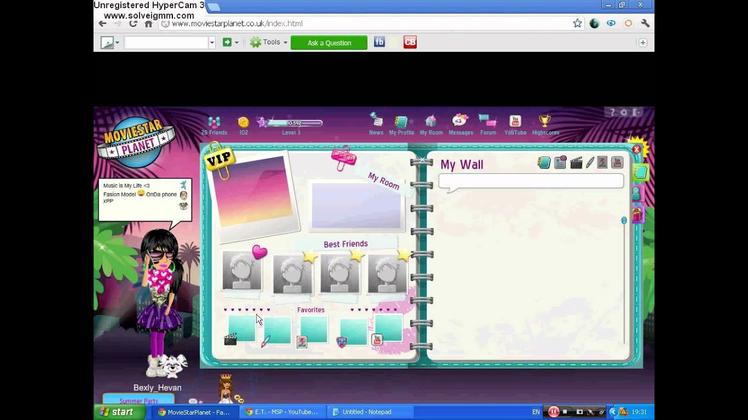Bookmark the page with the star icon
Screen dimensions: 748x420
pos(577,23)
